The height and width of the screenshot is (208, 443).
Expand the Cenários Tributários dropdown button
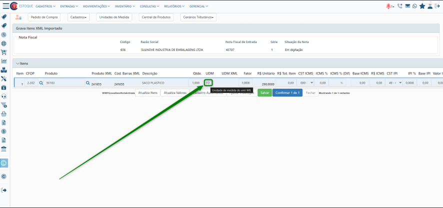198,17
